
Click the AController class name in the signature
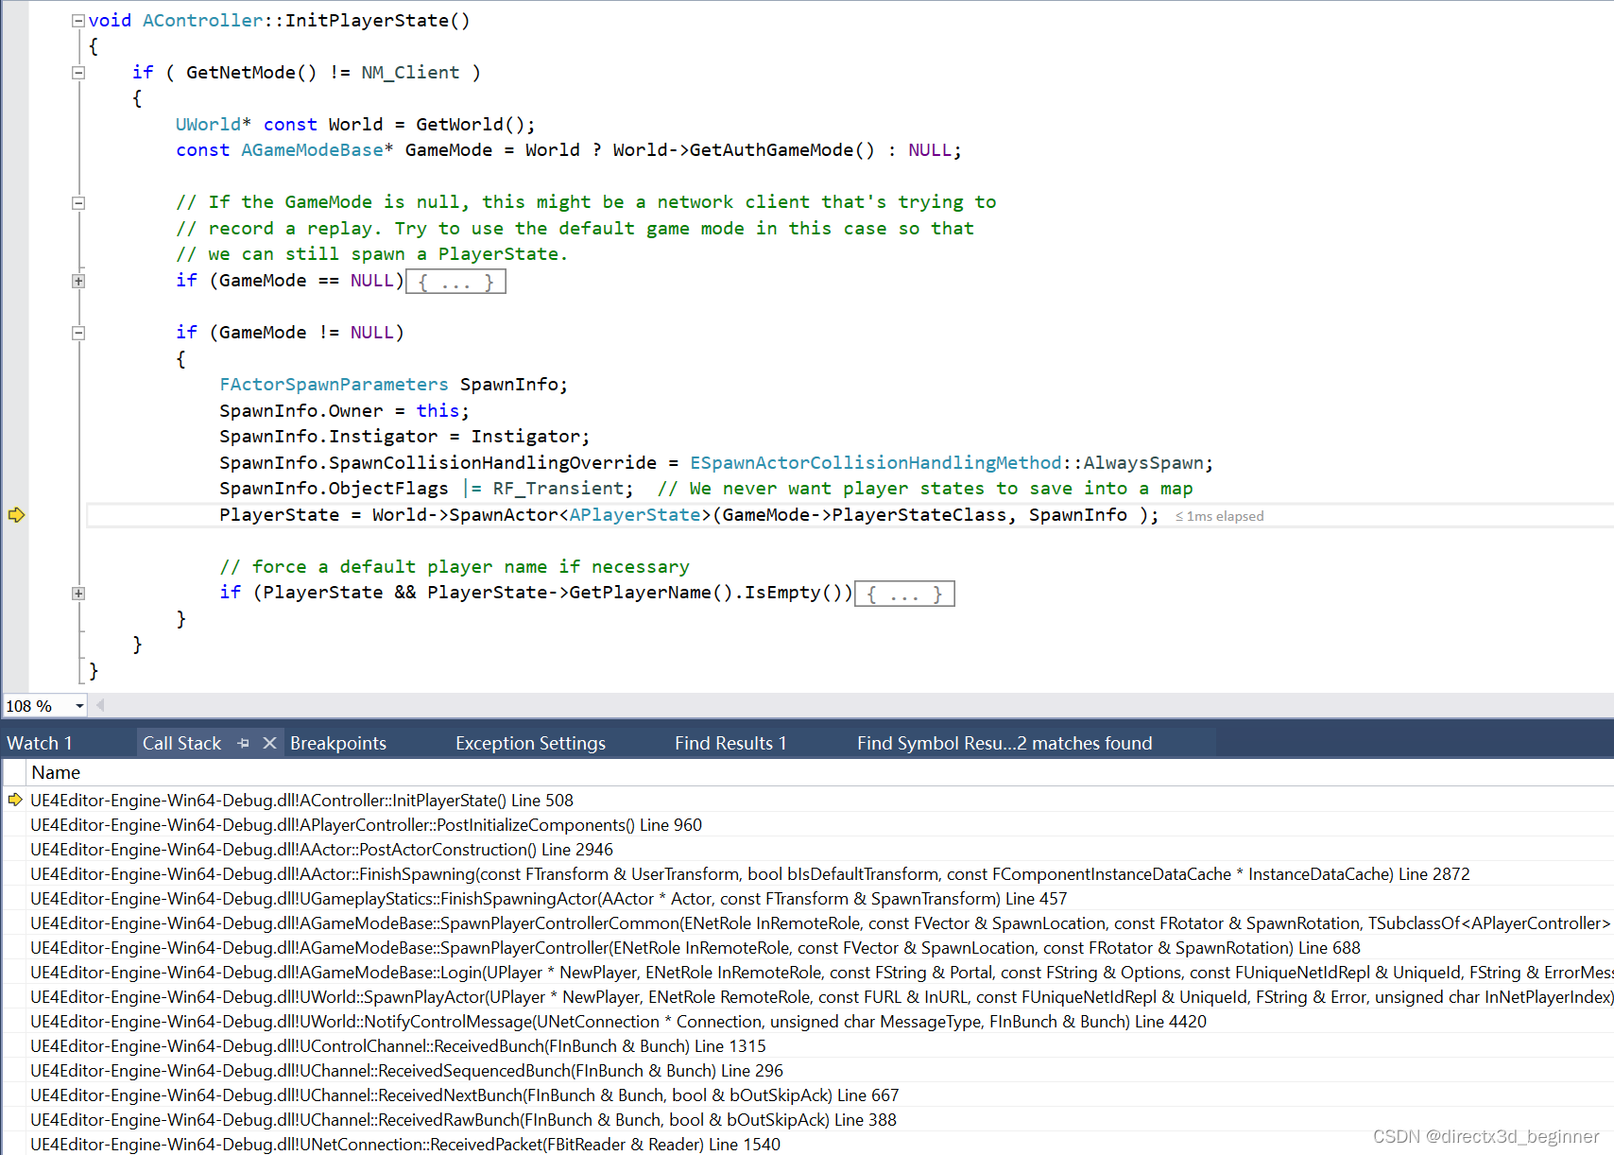coord(202,21)
